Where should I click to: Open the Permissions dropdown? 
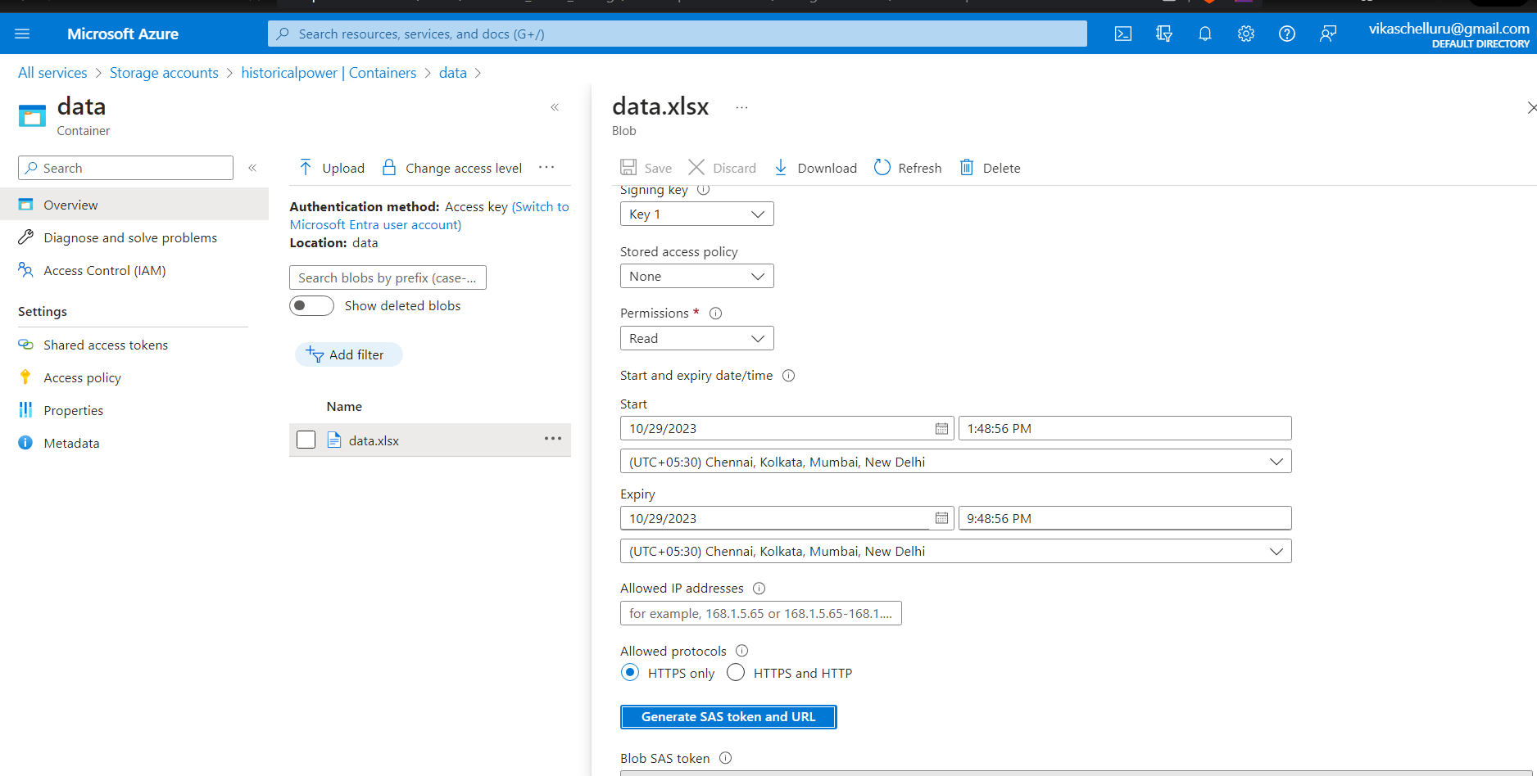click(x=696, y=338)
